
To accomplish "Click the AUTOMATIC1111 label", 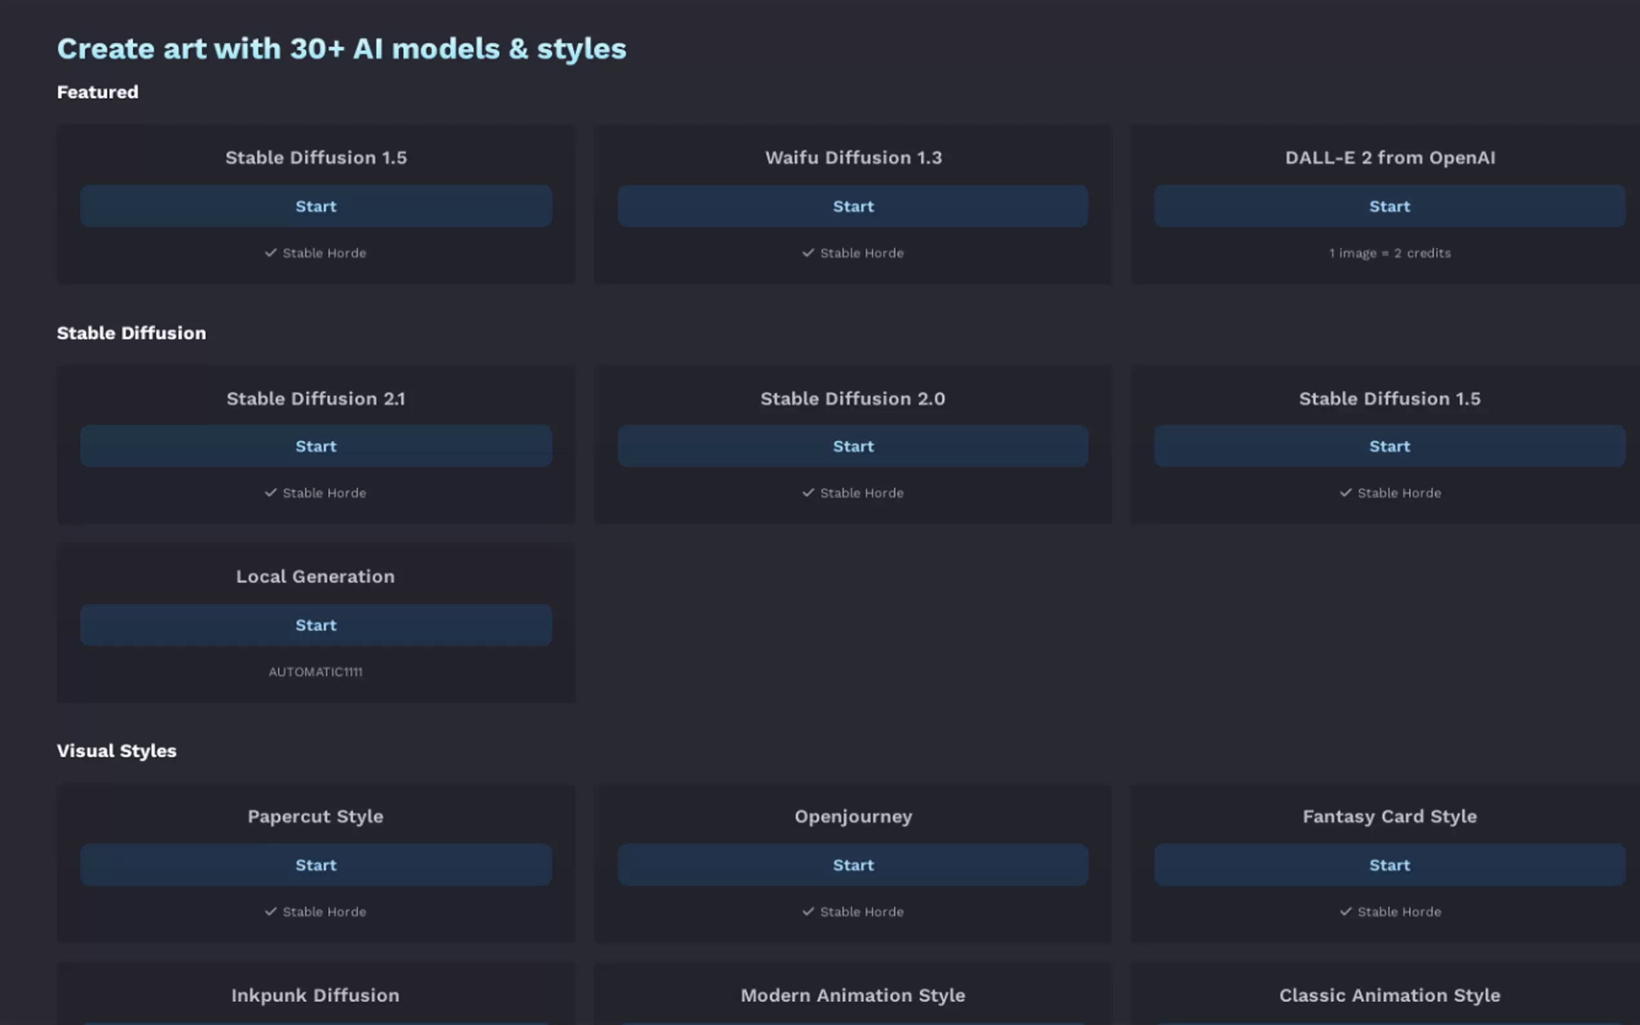I will (315, 672).
